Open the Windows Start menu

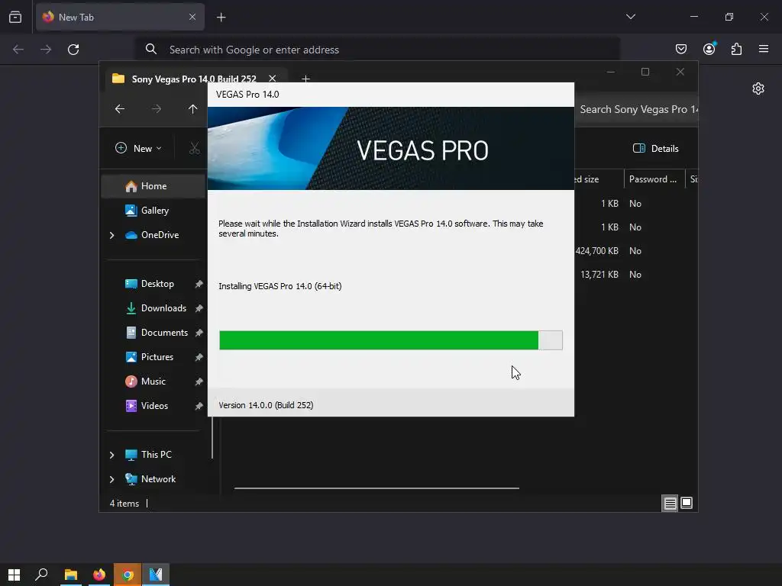click(14, 575)
